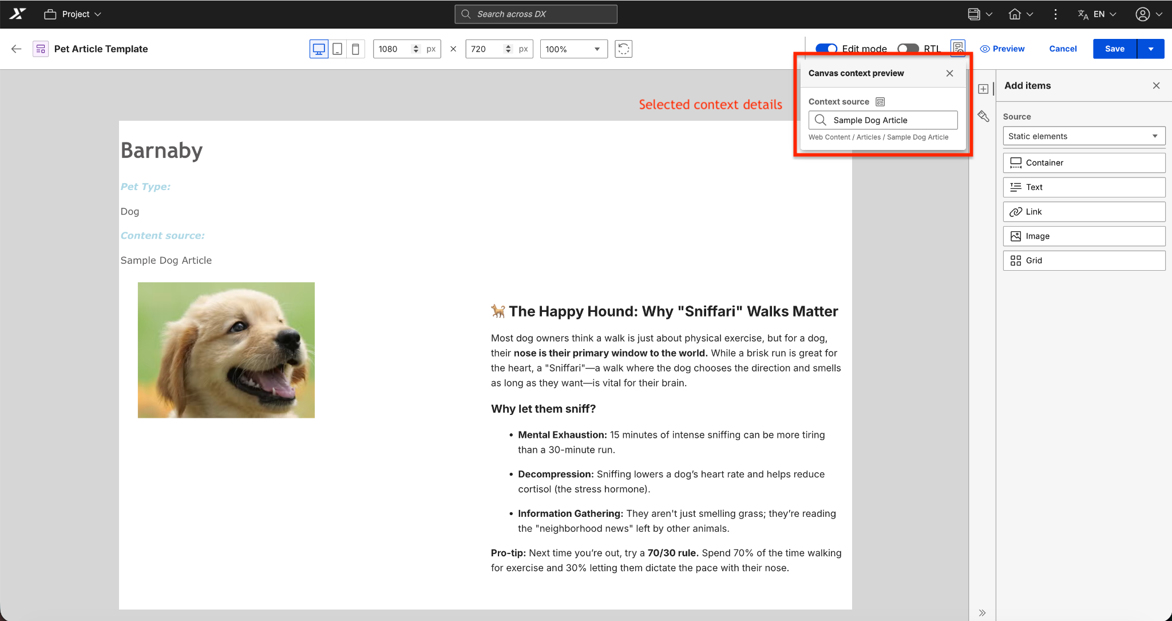
Task: Open the Save options dropdown arrow
Action: 1151,49
